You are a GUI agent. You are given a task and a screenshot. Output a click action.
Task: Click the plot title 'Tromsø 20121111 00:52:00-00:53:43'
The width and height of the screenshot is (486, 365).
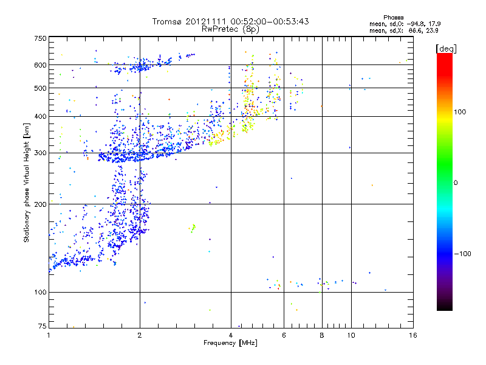tap(230, 21)
